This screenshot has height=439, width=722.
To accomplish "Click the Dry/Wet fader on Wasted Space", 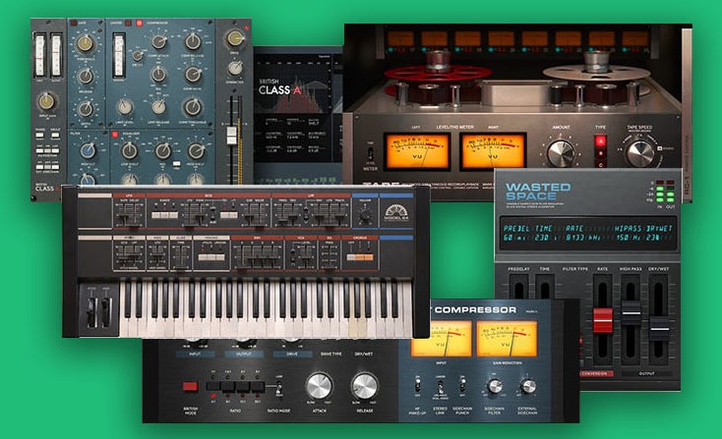I will (x=659, y=328).
